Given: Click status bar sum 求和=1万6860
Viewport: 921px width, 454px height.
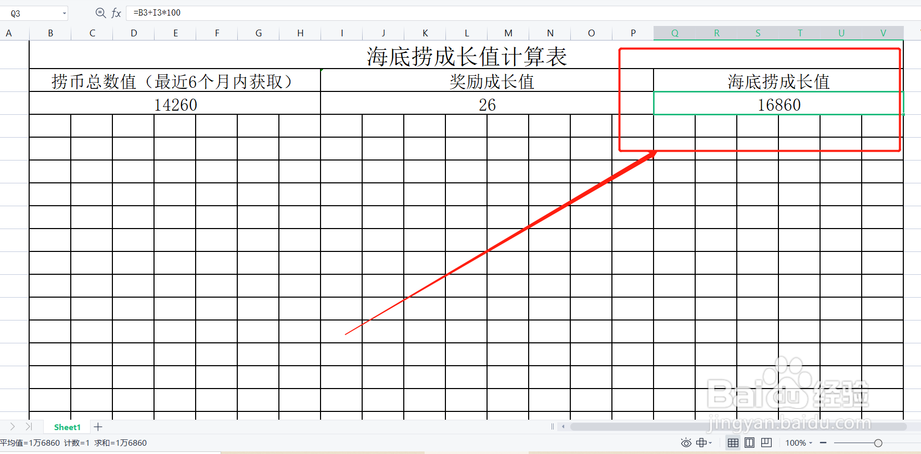Looking at the screenshot, I should click(120, 443).
